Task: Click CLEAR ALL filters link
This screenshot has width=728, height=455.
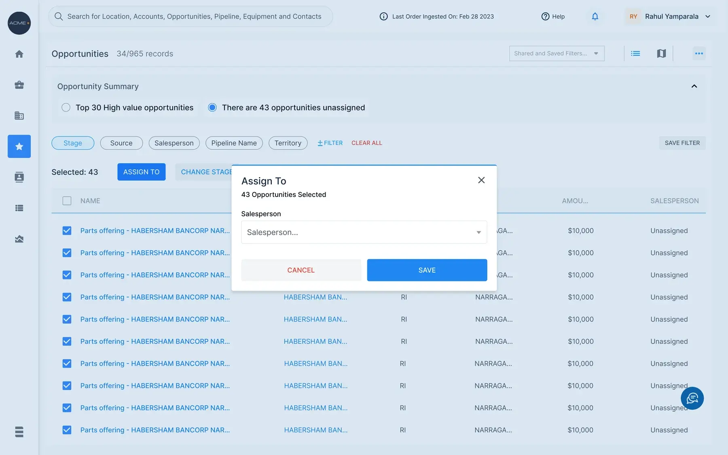Action: [366, 143]
